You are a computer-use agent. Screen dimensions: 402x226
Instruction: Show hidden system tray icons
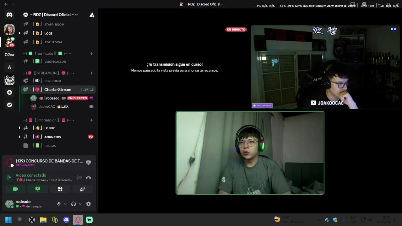click(x=318, y=220)
